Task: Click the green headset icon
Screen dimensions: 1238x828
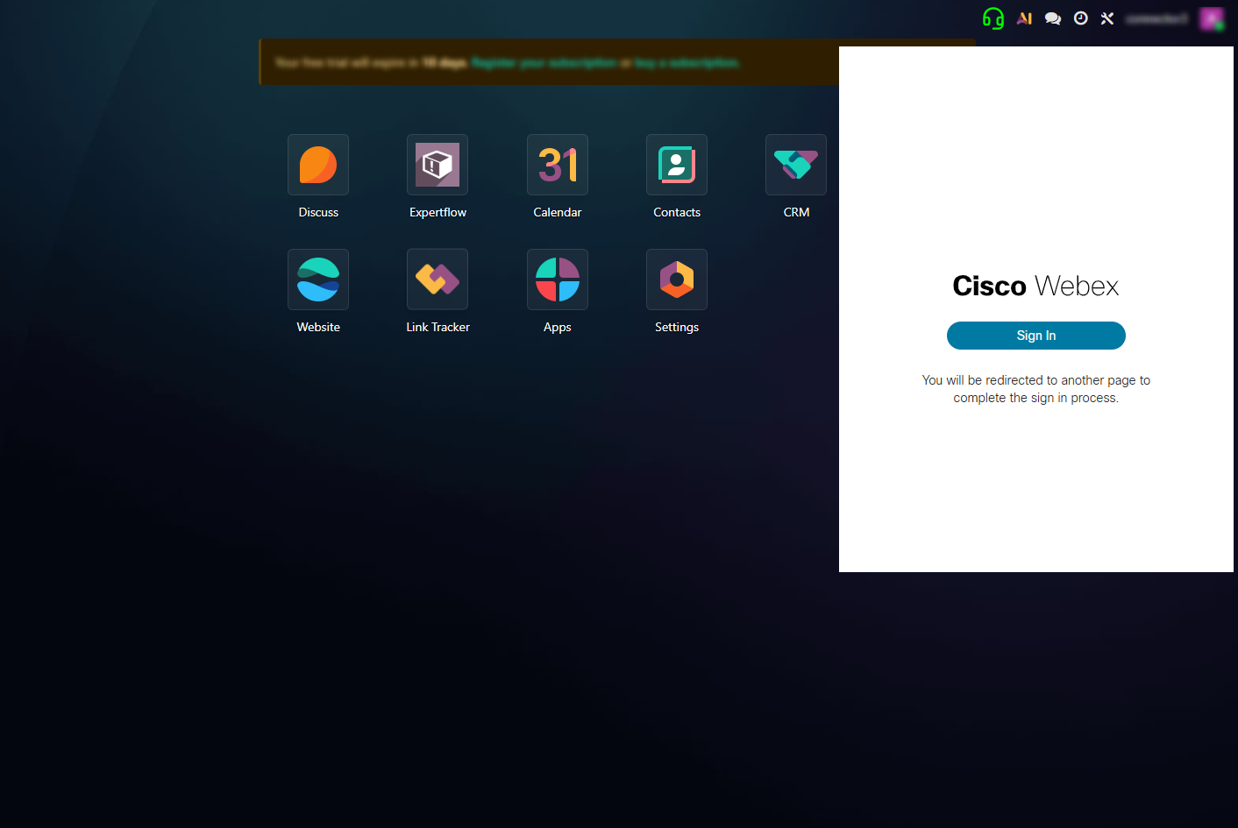Action: [x=993, y=18]
